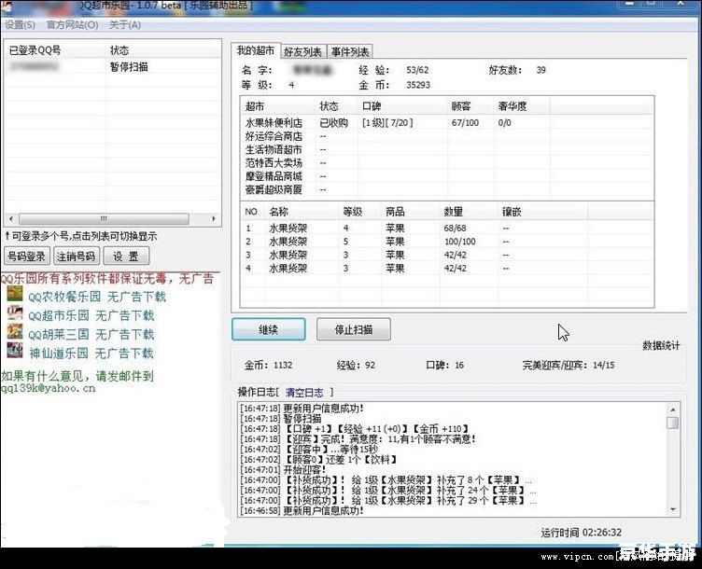Switch to the 事件列表 tab
The height and width of the screenshot is (569, 702).
[x=350, y=52]
